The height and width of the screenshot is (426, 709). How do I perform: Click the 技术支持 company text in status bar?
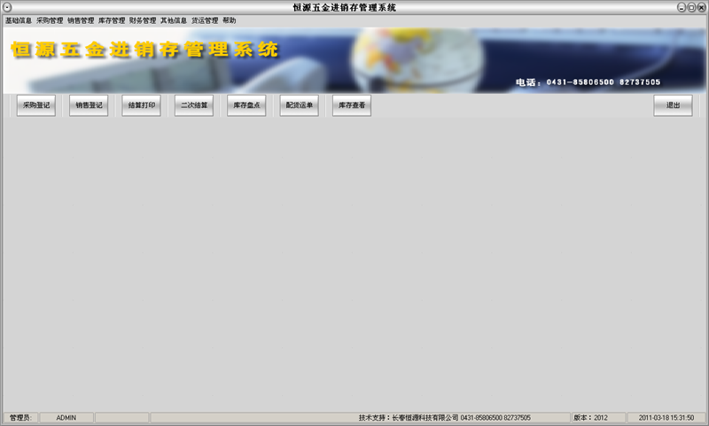445,418
